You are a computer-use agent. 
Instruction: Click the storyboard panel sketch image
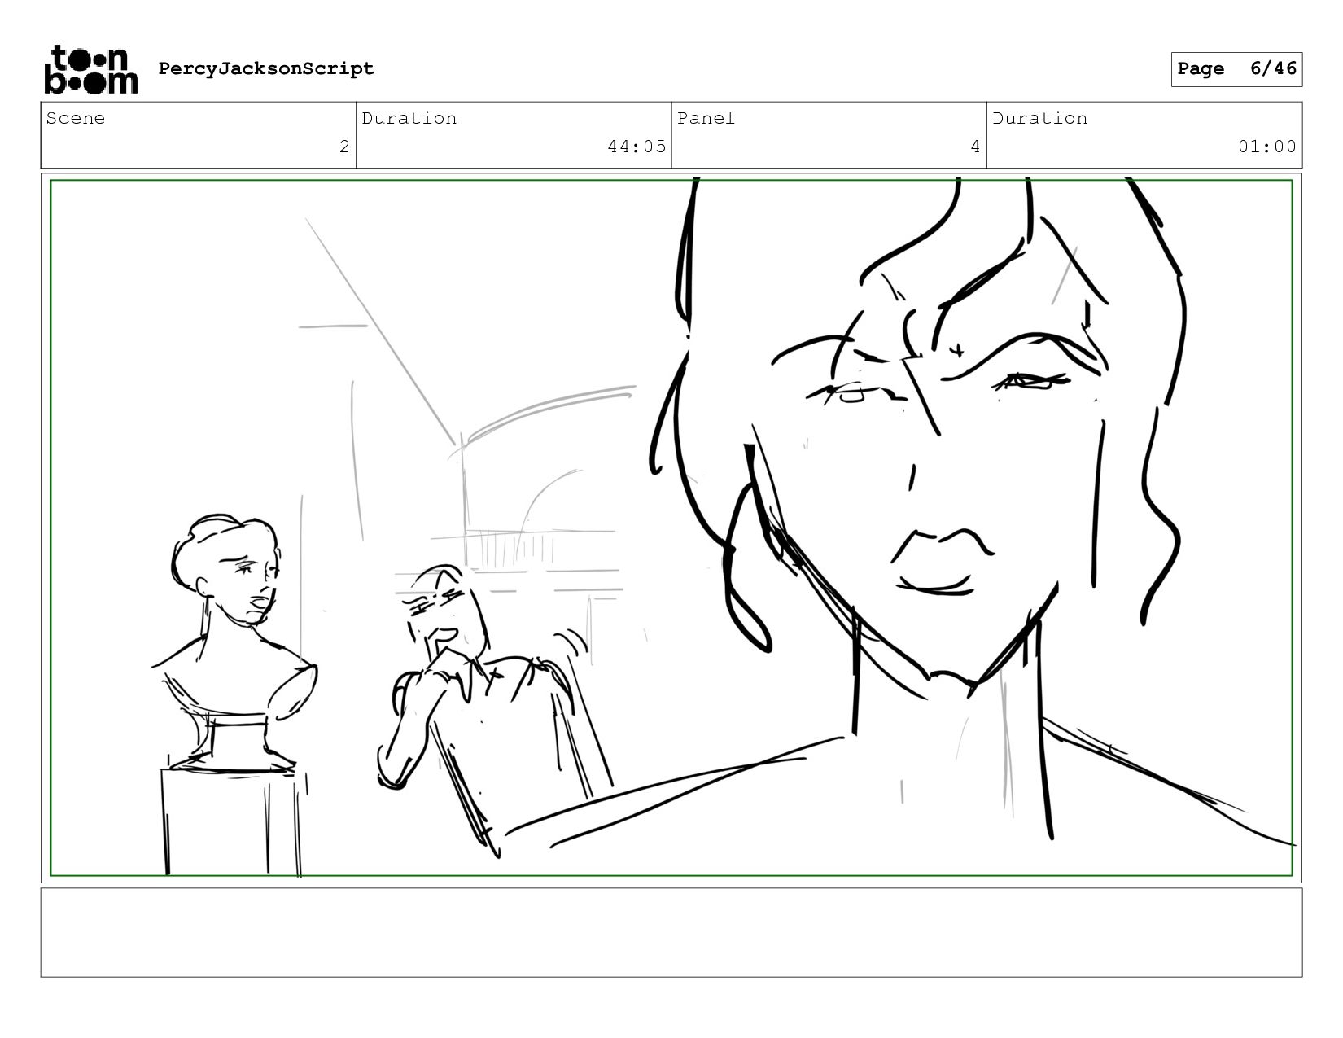(671, 528)
